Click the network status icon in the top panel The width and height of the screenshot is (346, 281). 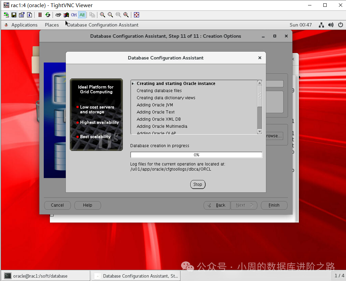click(x=321, y=25)
